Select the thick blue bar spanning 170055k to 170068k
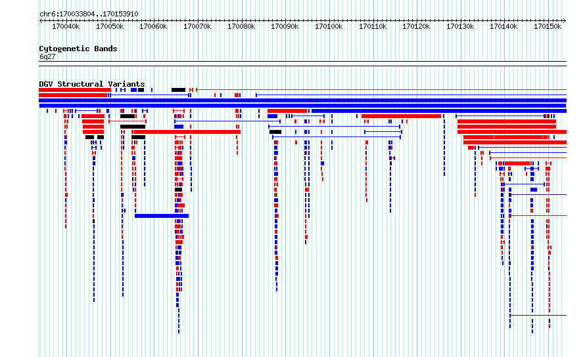The height and width of the screenshot is (357, 585). (162, 216)
